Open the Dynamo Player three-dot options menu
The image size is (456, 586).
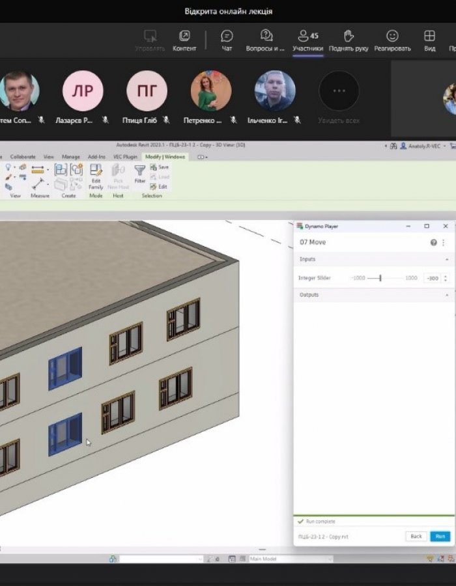point(443,243)
